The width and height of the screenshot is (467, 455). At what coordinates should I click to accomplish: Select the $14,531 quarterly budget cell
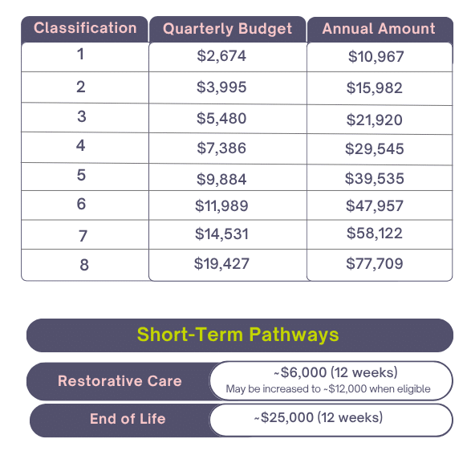(x=228, y=234)
